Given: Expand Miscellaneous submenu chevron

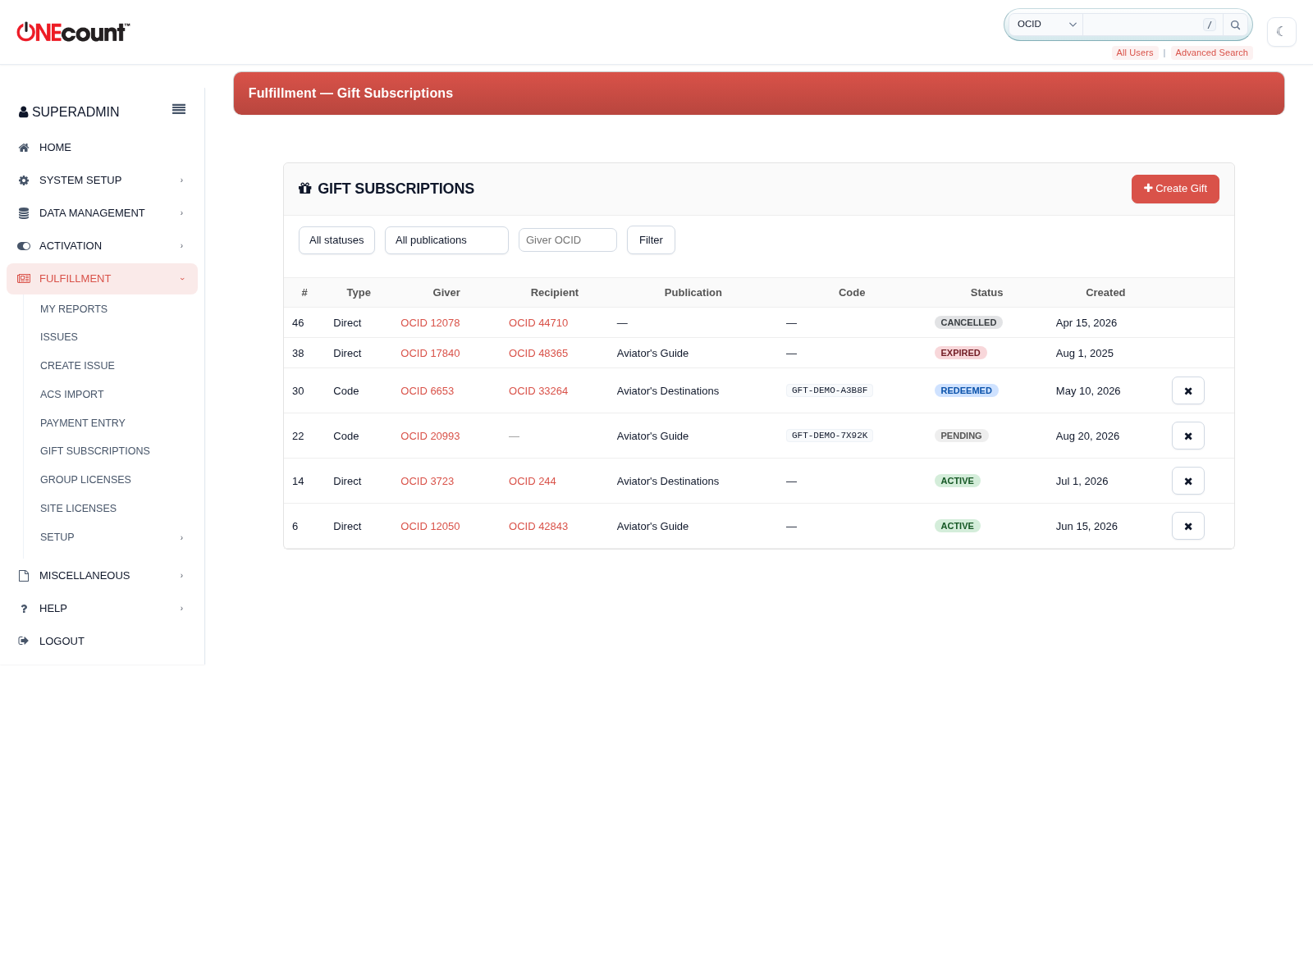Looking at the screenshot, I should [x=181, y=576].
